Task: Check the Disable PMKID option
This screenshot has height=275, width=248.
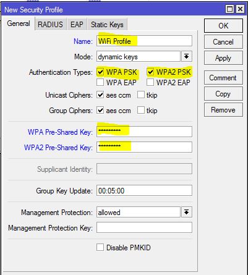Action: 100,247
